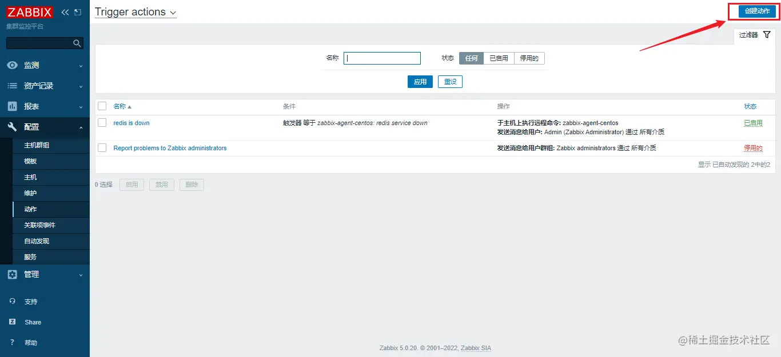The height and width of the screenshot is (357, 781).
Task: Click the 操作 column header text
Action: pyautogui.click(x=503, y=106)
